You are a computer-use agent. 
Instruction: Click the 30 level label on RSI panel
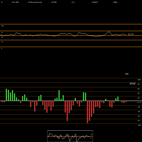click(x=2, y=42)
